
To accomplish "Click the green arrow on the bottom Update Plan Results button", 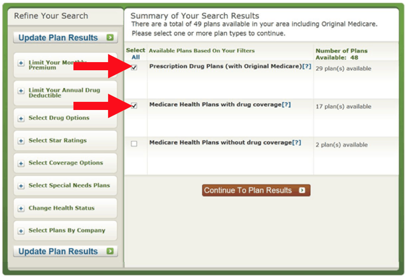I will click(110, 251).
